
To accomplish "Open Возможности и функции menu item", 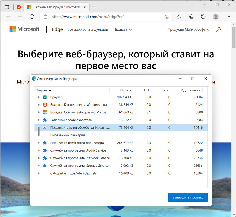I will 88,30.
